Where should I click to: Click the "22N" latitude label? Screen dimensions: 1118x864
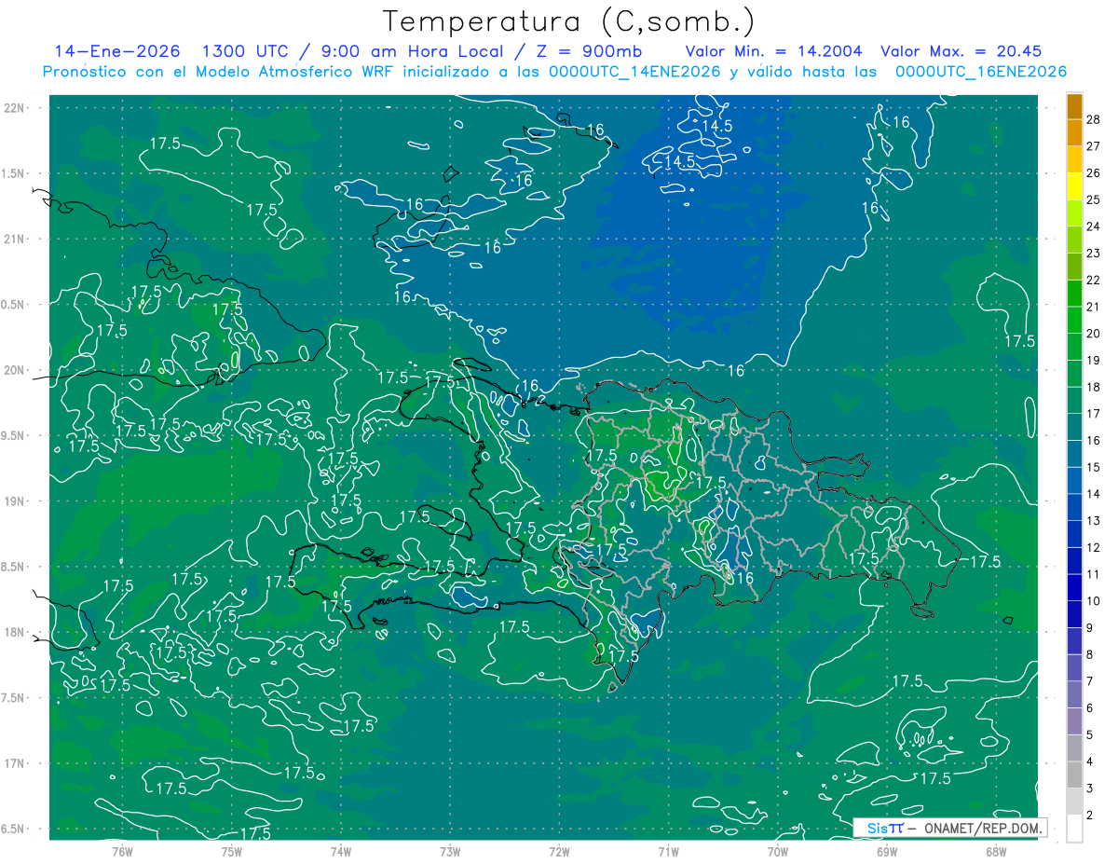(16, 108)
